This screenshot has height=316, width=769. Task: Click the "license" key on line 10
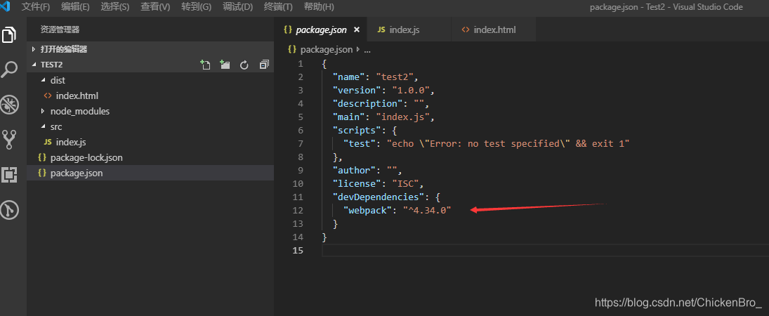pyautogui.click(x=357, y=183)
